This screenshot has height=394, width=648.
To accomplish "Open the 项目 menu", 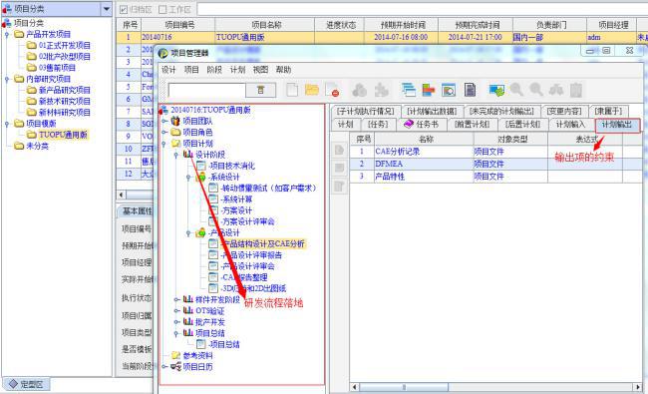I will click(191, 70).
